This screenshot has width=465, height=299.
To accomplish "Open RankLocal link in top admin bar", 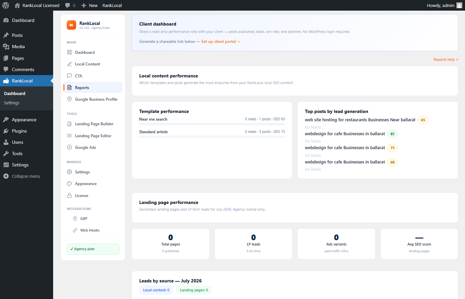I will (x=112, y=5).
